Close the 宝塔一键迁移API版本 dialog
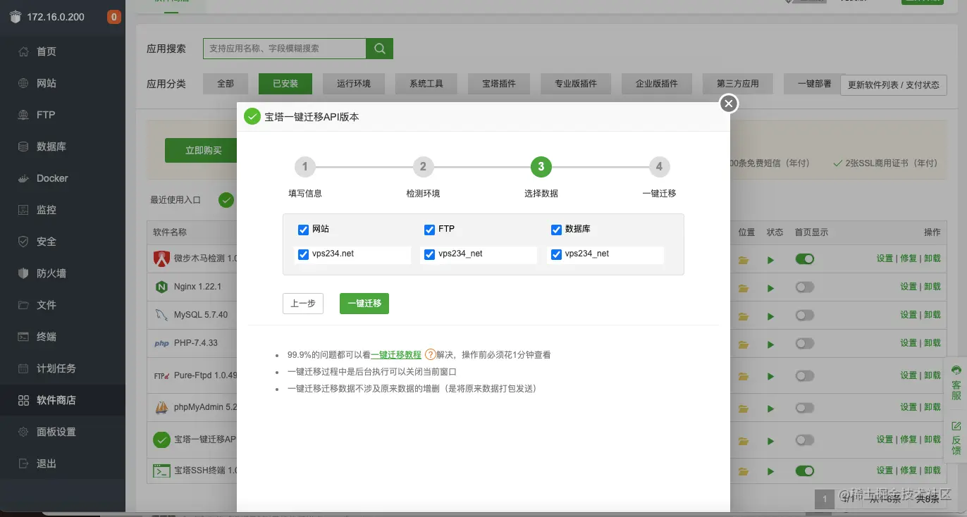 click(729, 104)
